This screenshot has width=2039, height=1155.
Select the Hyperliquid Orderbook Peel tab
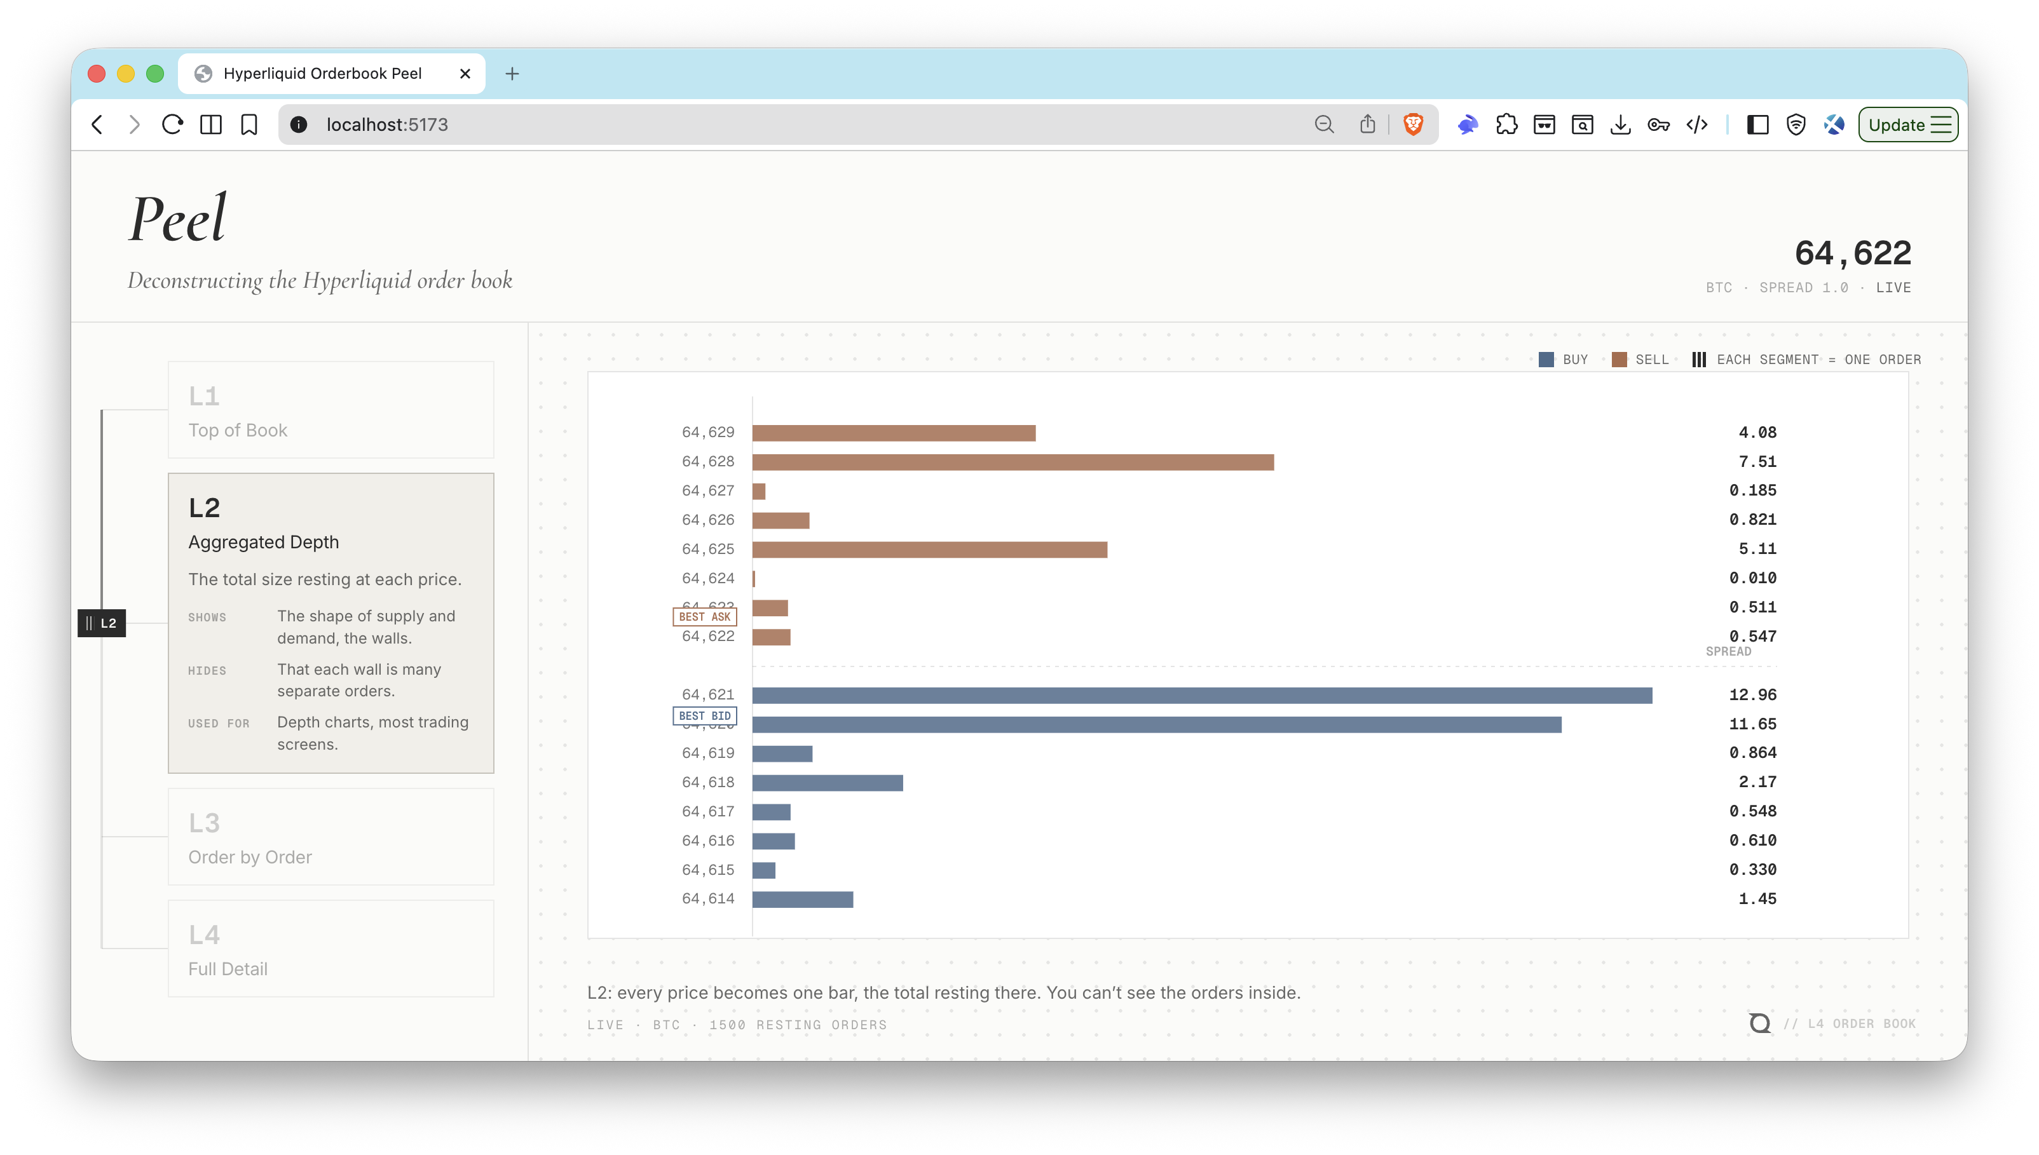(x=332, y=74)
